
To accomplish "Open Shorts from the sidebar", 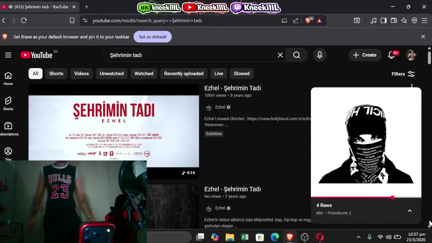I will coord(8,104).
